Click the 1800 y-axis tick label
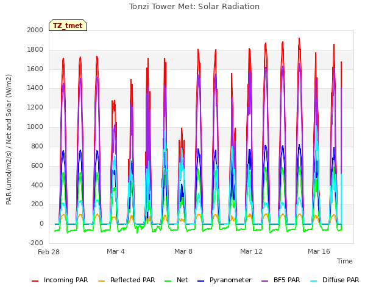The height and width of the screenshot is (292, 390). pyautogui.click(x=35, y=50)
